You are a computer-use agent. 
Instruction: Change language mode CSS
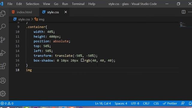[156, 103]
